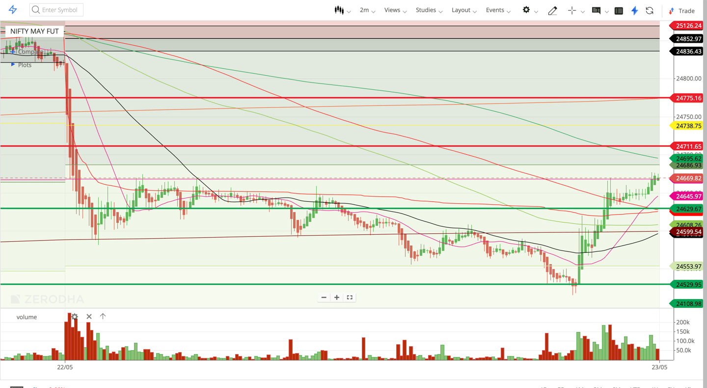707x388 pixels.
Task: Click Compare to add a symbol
Action: 27,52
